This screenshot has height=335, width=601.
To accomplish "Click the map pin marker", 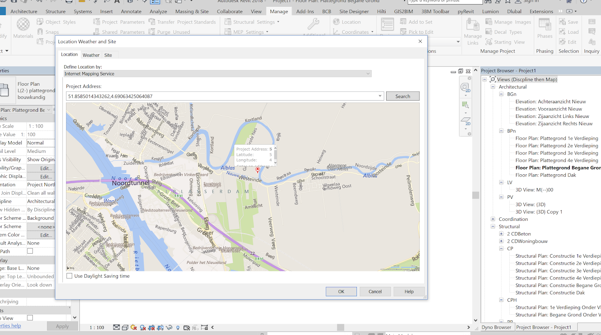I will tap(258, 170).
